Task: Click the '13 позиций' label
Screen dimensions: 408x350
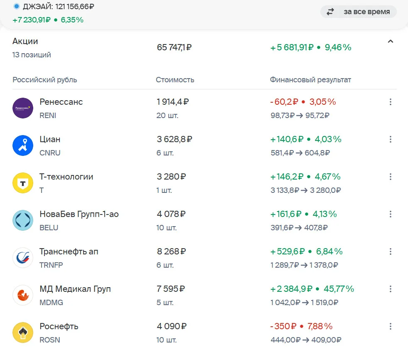Action: (32, 55)
